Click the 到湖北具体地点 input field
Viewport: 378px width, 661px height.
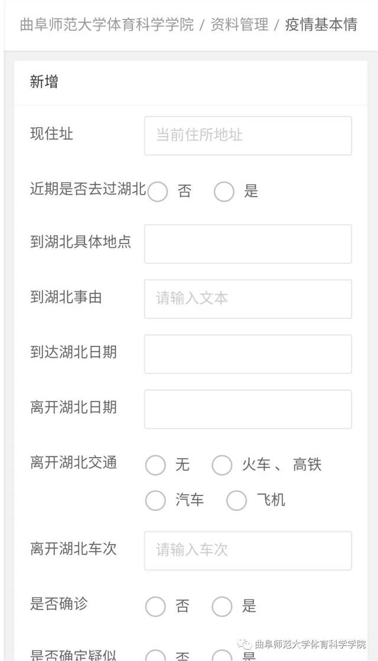click(x=247, y=244)
